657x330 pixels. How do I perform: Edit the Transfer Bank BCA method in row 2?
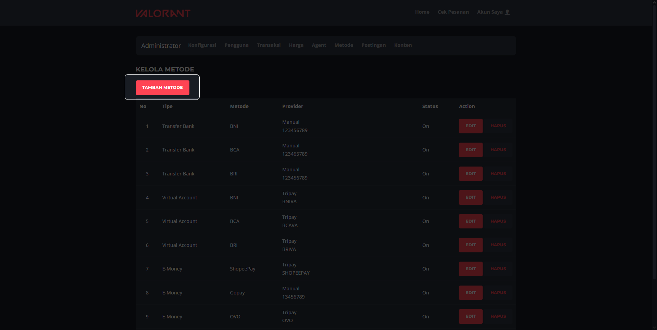471,150
